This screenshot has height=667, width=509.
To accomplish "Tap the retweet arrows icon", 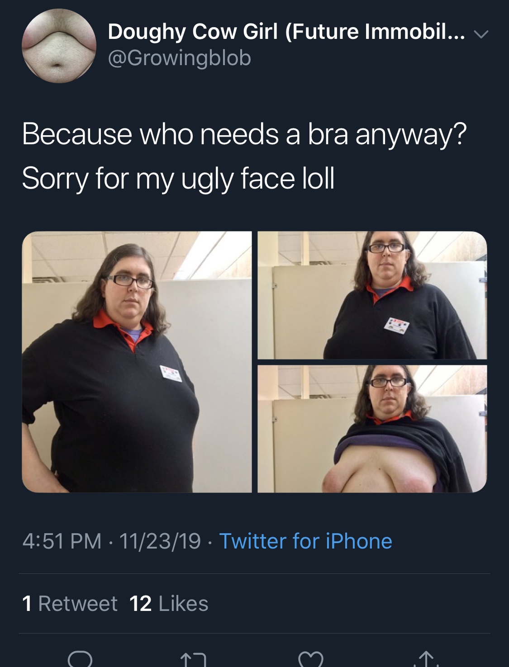I will [x=193, y=660].
